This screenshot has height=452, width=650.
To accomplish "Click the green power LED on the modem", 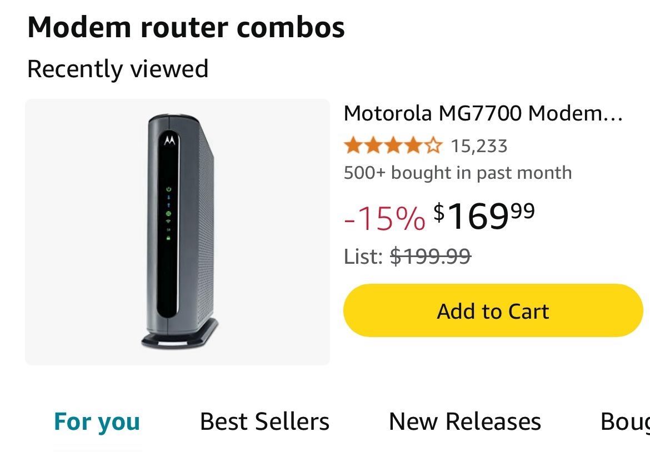I will [x=169, y=189].
